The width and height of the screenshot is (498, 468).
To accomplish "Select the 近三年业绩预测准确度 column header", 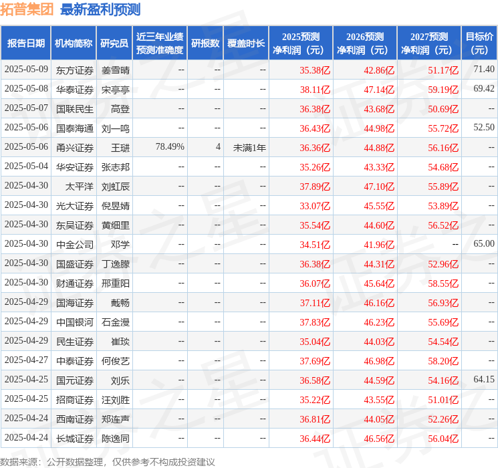I will [160, 43].
